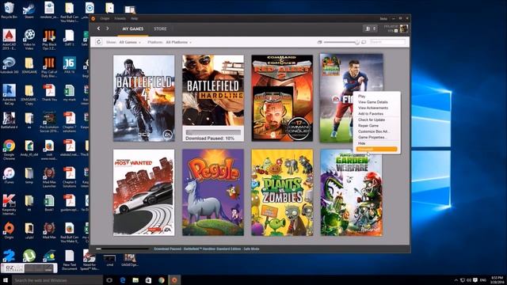The image size is (507, 285).
Task: Open the iTunes desktop shortcut
Action: 9,176
